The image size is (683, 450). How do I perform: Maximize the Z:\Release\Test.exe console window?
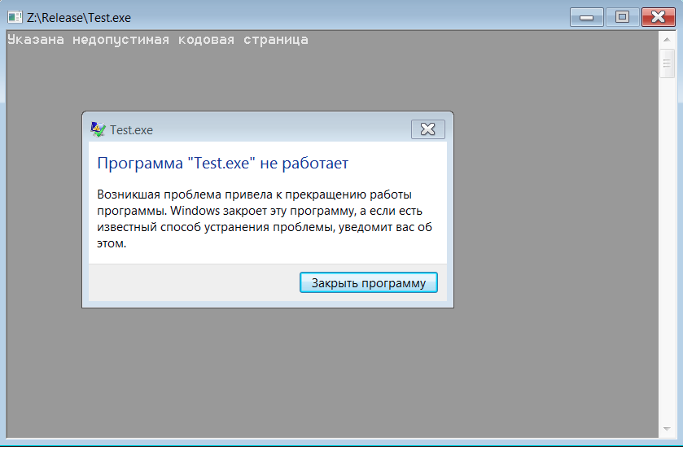click(x=622, y=17)
